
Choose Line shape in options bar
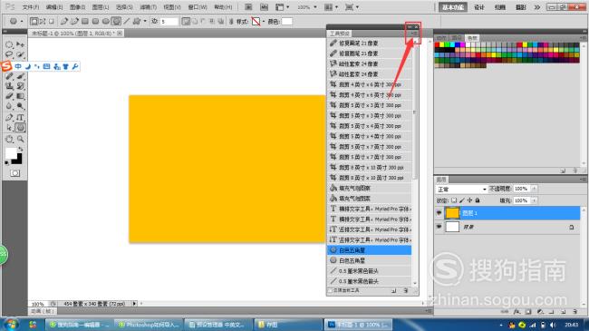[127, 22]
